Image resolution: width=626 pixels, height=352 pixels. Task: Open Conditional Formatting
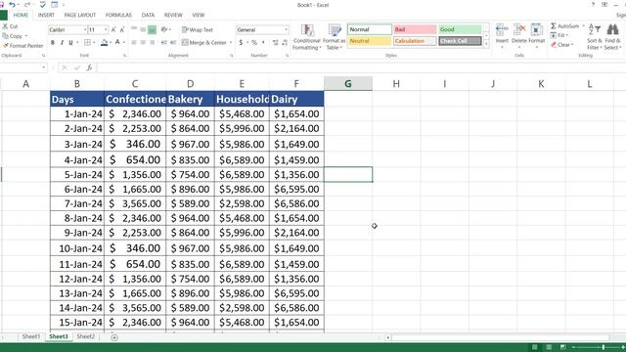[306, 37]
